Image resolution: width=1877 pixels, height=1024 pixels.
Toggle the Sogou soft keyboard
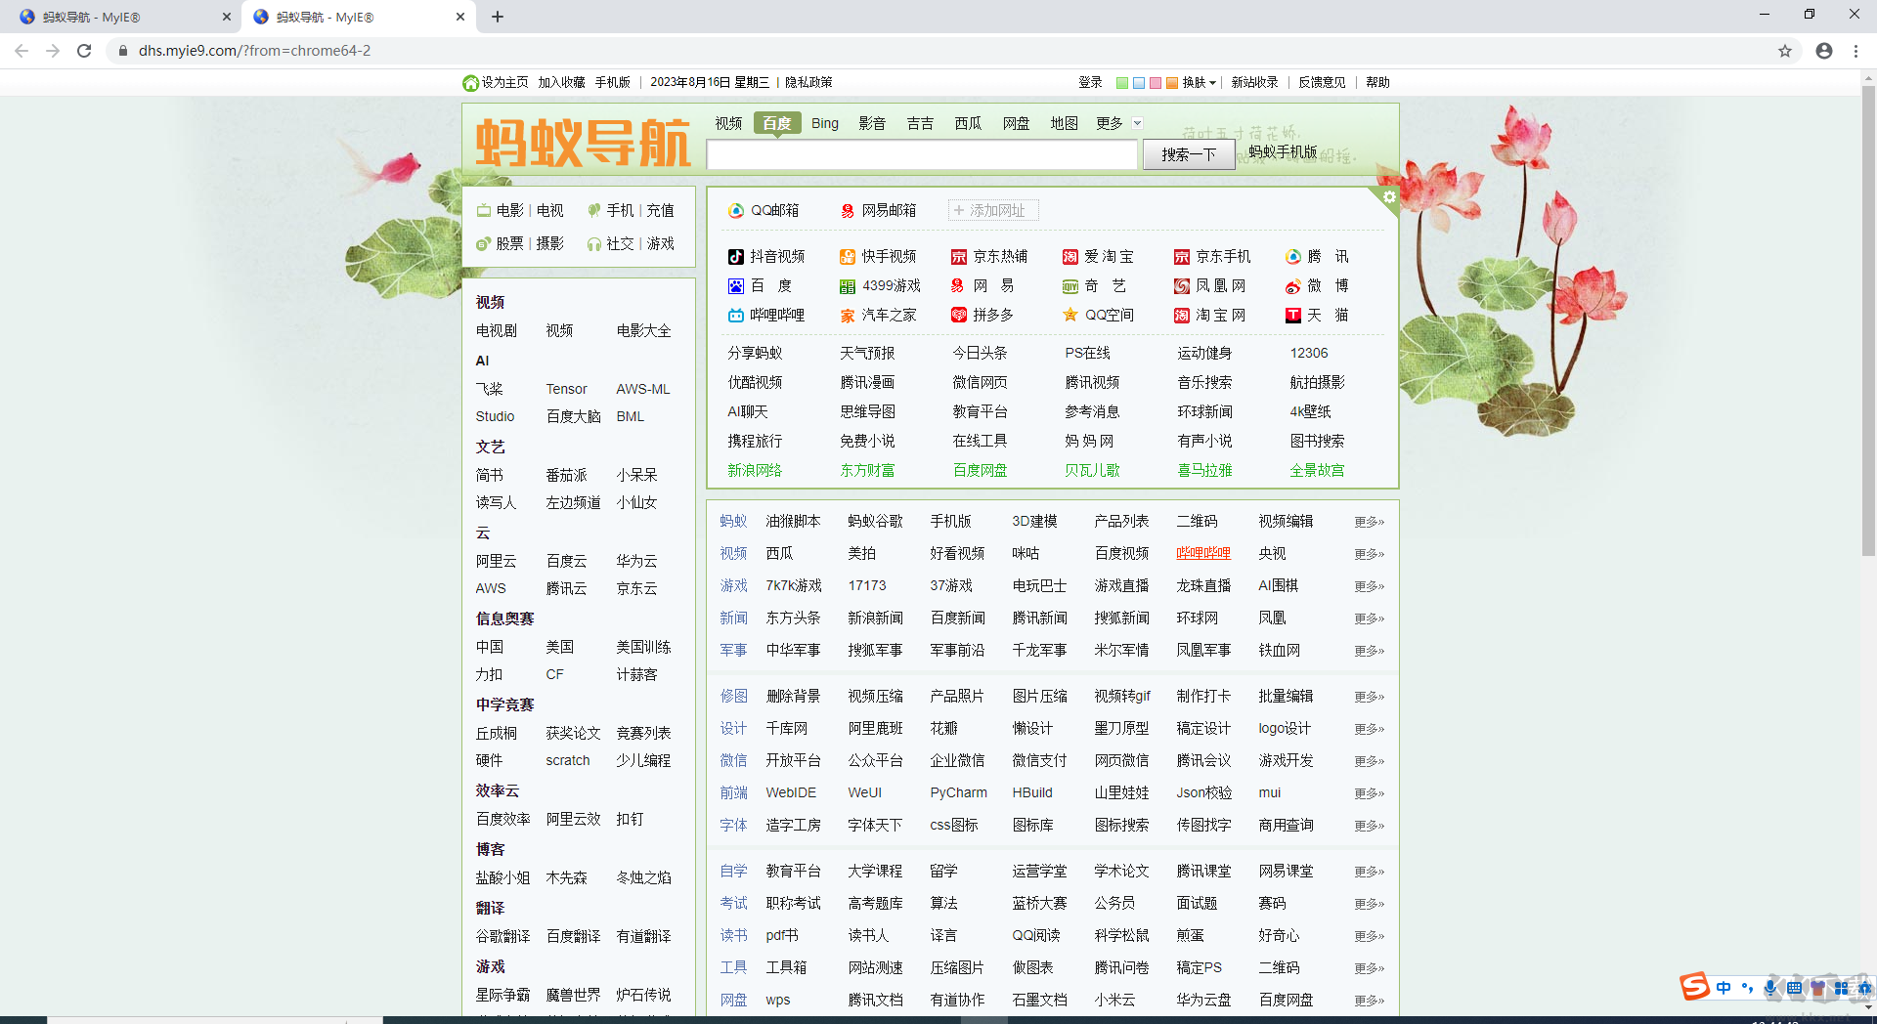pos(1794,989)
